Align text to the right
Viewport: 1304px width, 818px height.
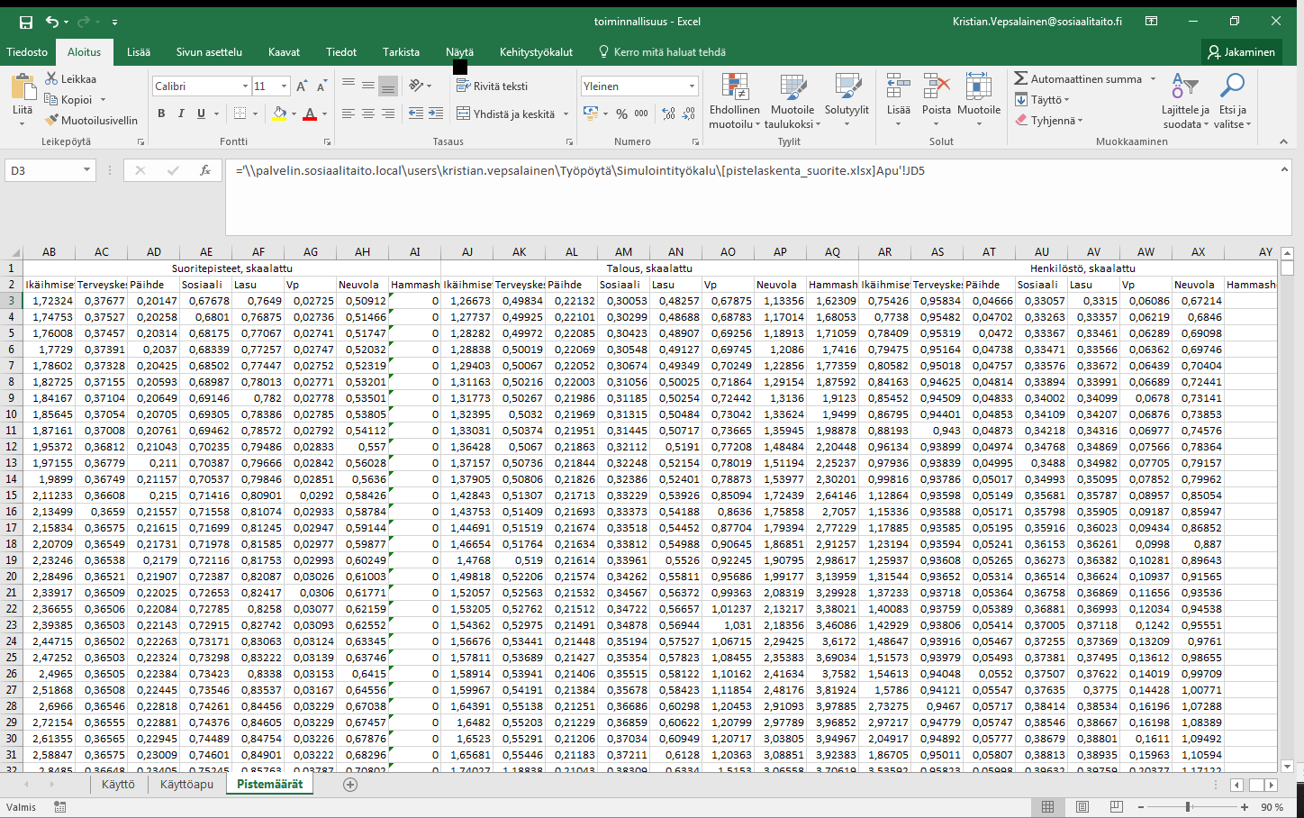pos(387,114)
